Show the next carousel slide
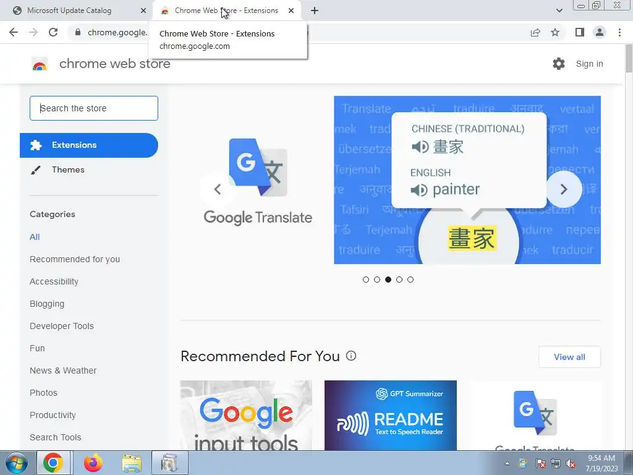This screenshot has width=633, height=475. [x=564, y=189]
